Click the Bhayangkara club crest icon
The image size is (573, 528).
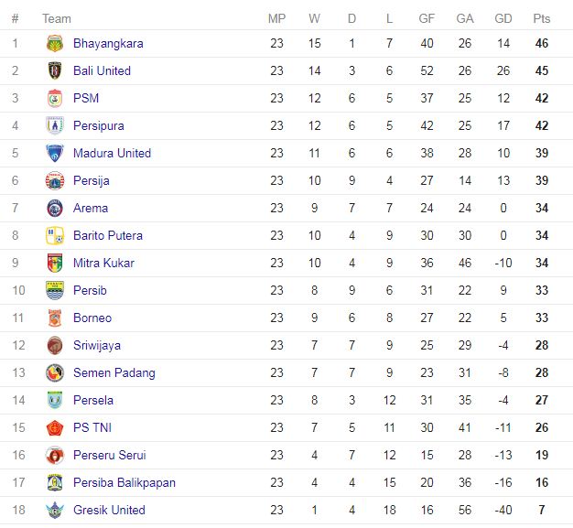55,43
